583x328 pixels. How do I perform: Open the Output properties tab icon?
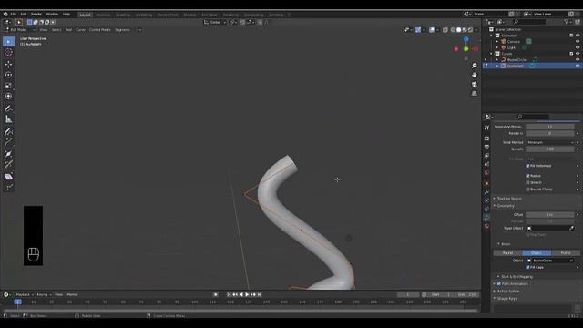486,147
